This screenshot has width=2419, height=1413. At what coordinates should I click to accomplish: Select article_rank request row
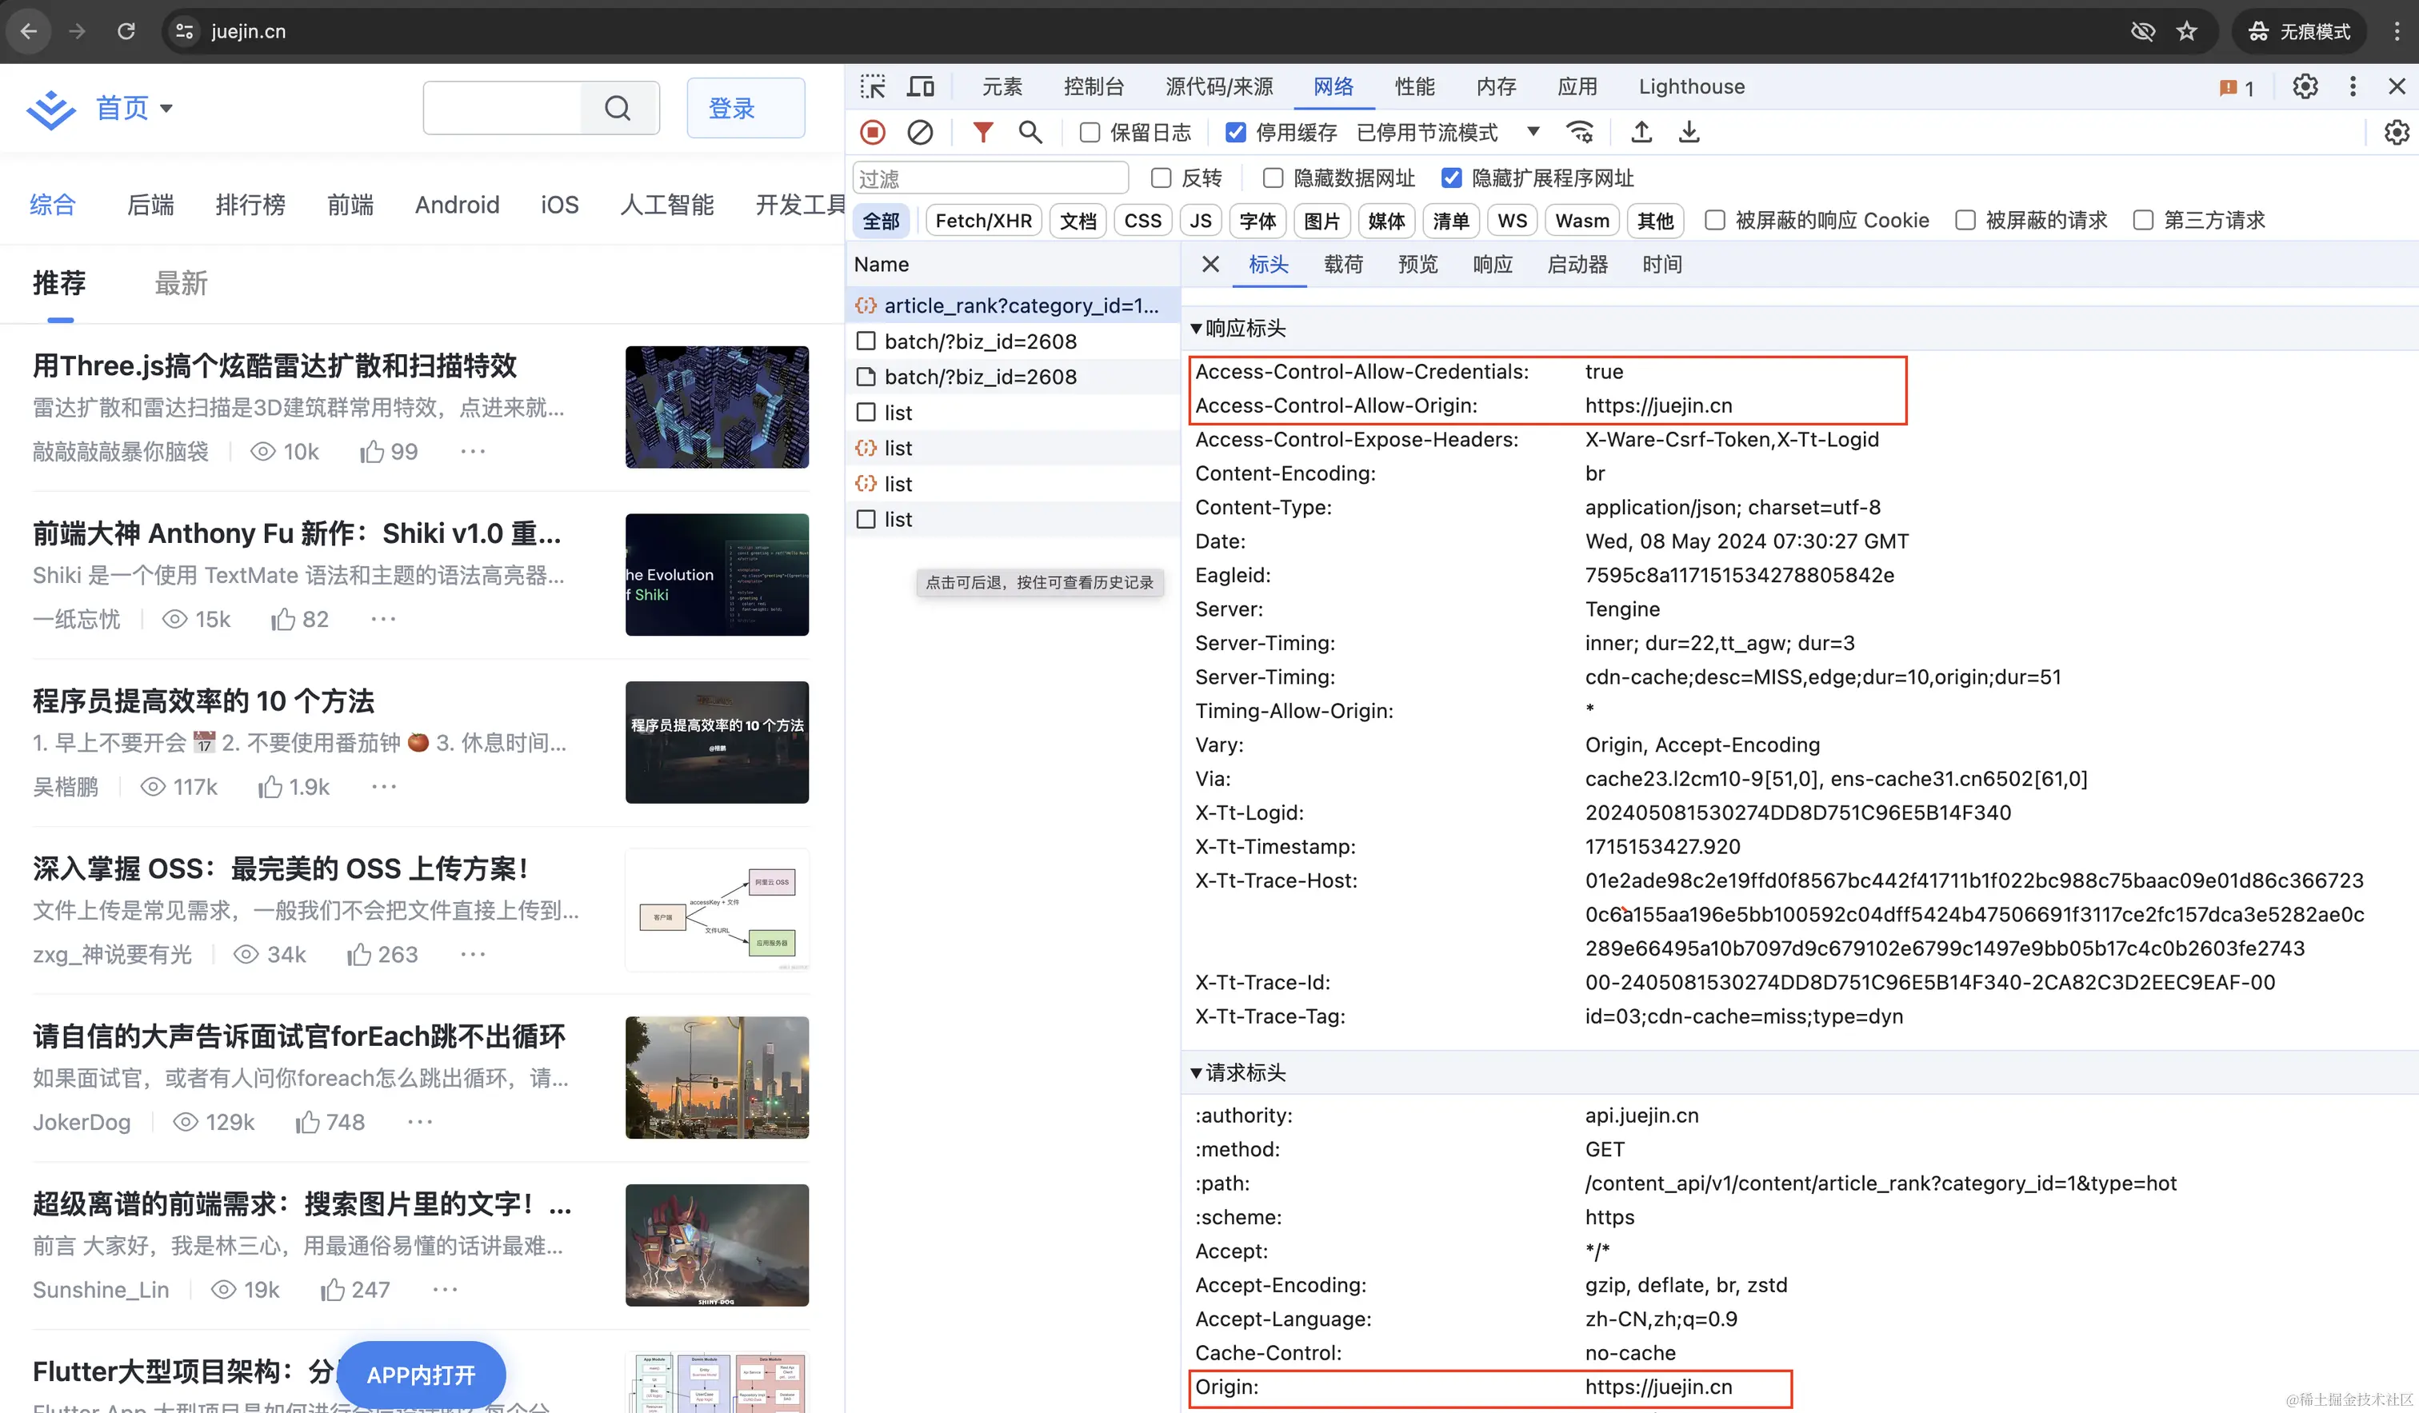[x=1013, y=305]
